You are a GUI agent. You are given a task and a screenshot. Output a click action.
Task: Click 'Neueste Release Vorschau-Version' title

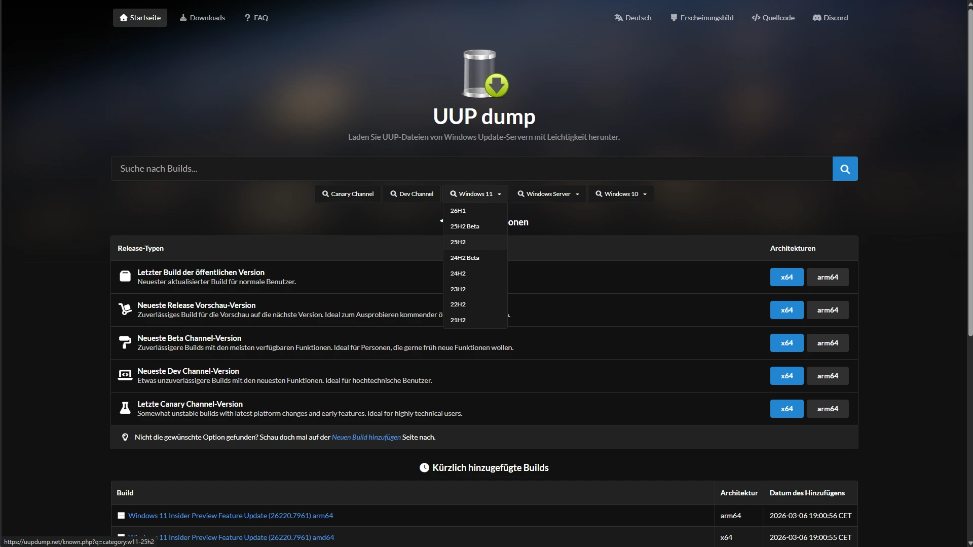(x=196, y=305)
